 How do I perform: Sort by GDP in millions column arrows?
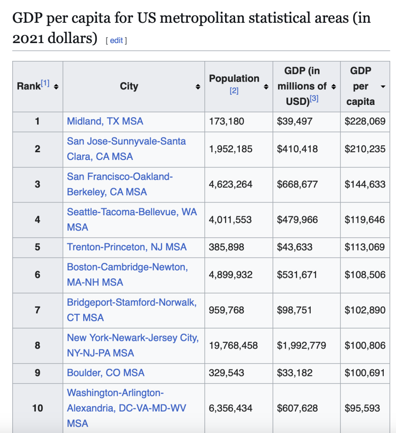tap(334, 87)
